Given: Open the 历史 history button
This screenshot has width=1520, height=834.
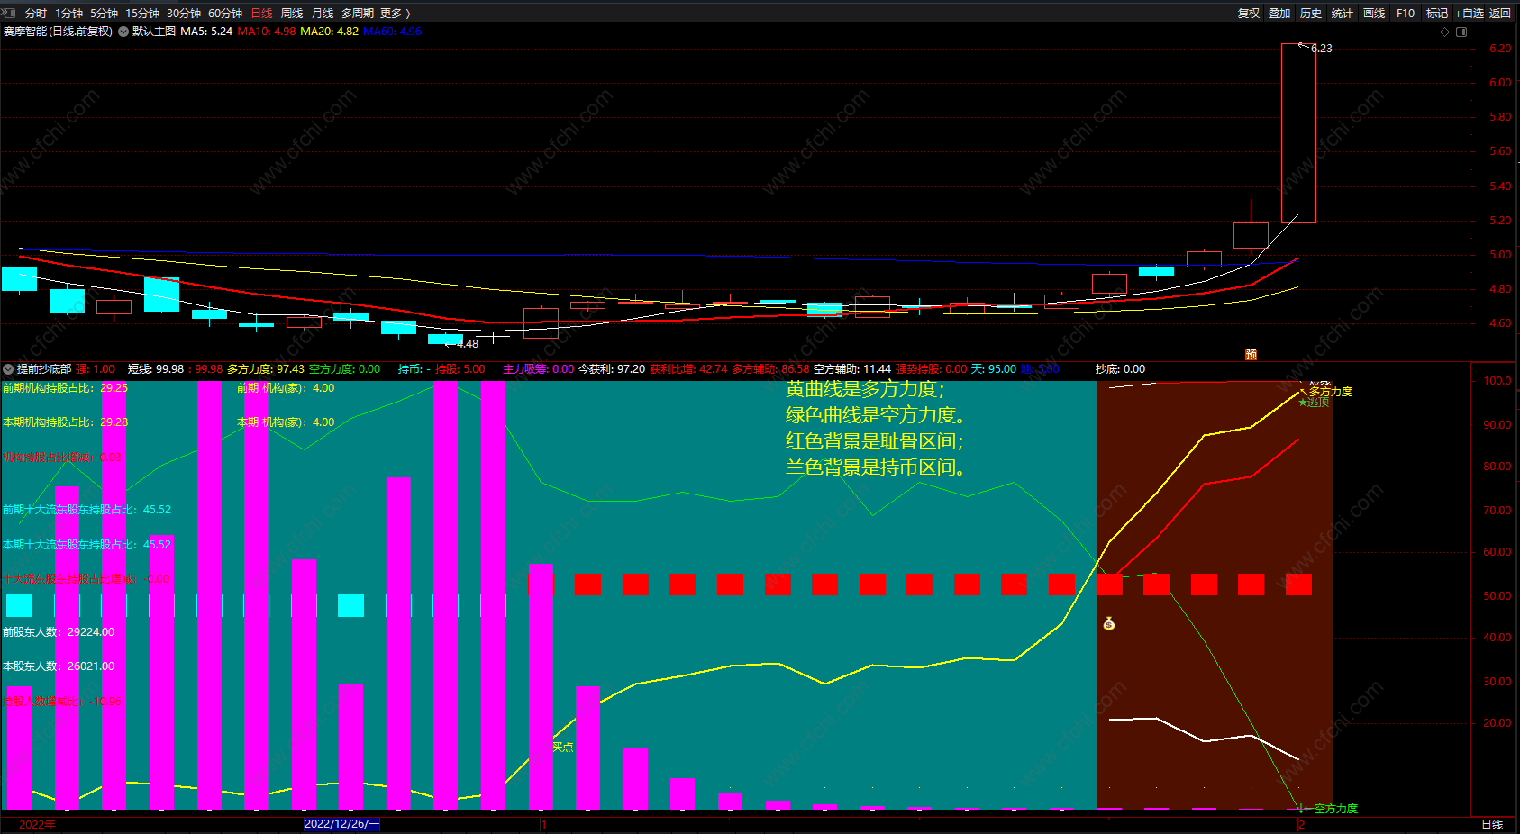Looking at the screenshot, I should [1311, 14].
